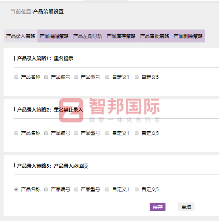Open the 产品左侧导航 tab
Screen dimensions: 219x221
(x=87, y=36)
